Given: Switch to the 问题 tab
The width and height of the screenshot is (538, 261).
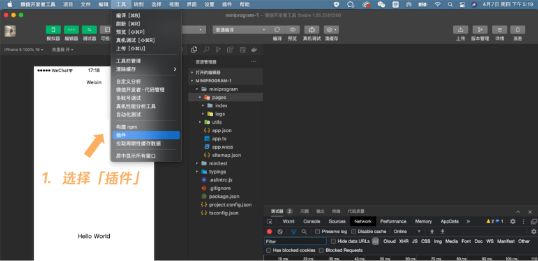Looking at the screenshot, I should click(x=304, y=212).
